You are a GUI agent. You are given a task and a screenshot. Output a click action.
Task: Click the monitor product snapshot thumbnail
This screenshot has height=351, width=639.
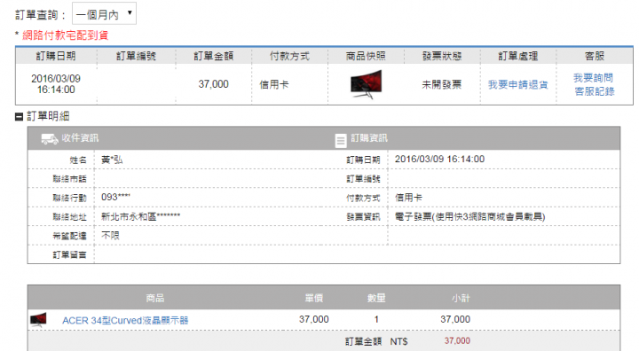(366, 85)
